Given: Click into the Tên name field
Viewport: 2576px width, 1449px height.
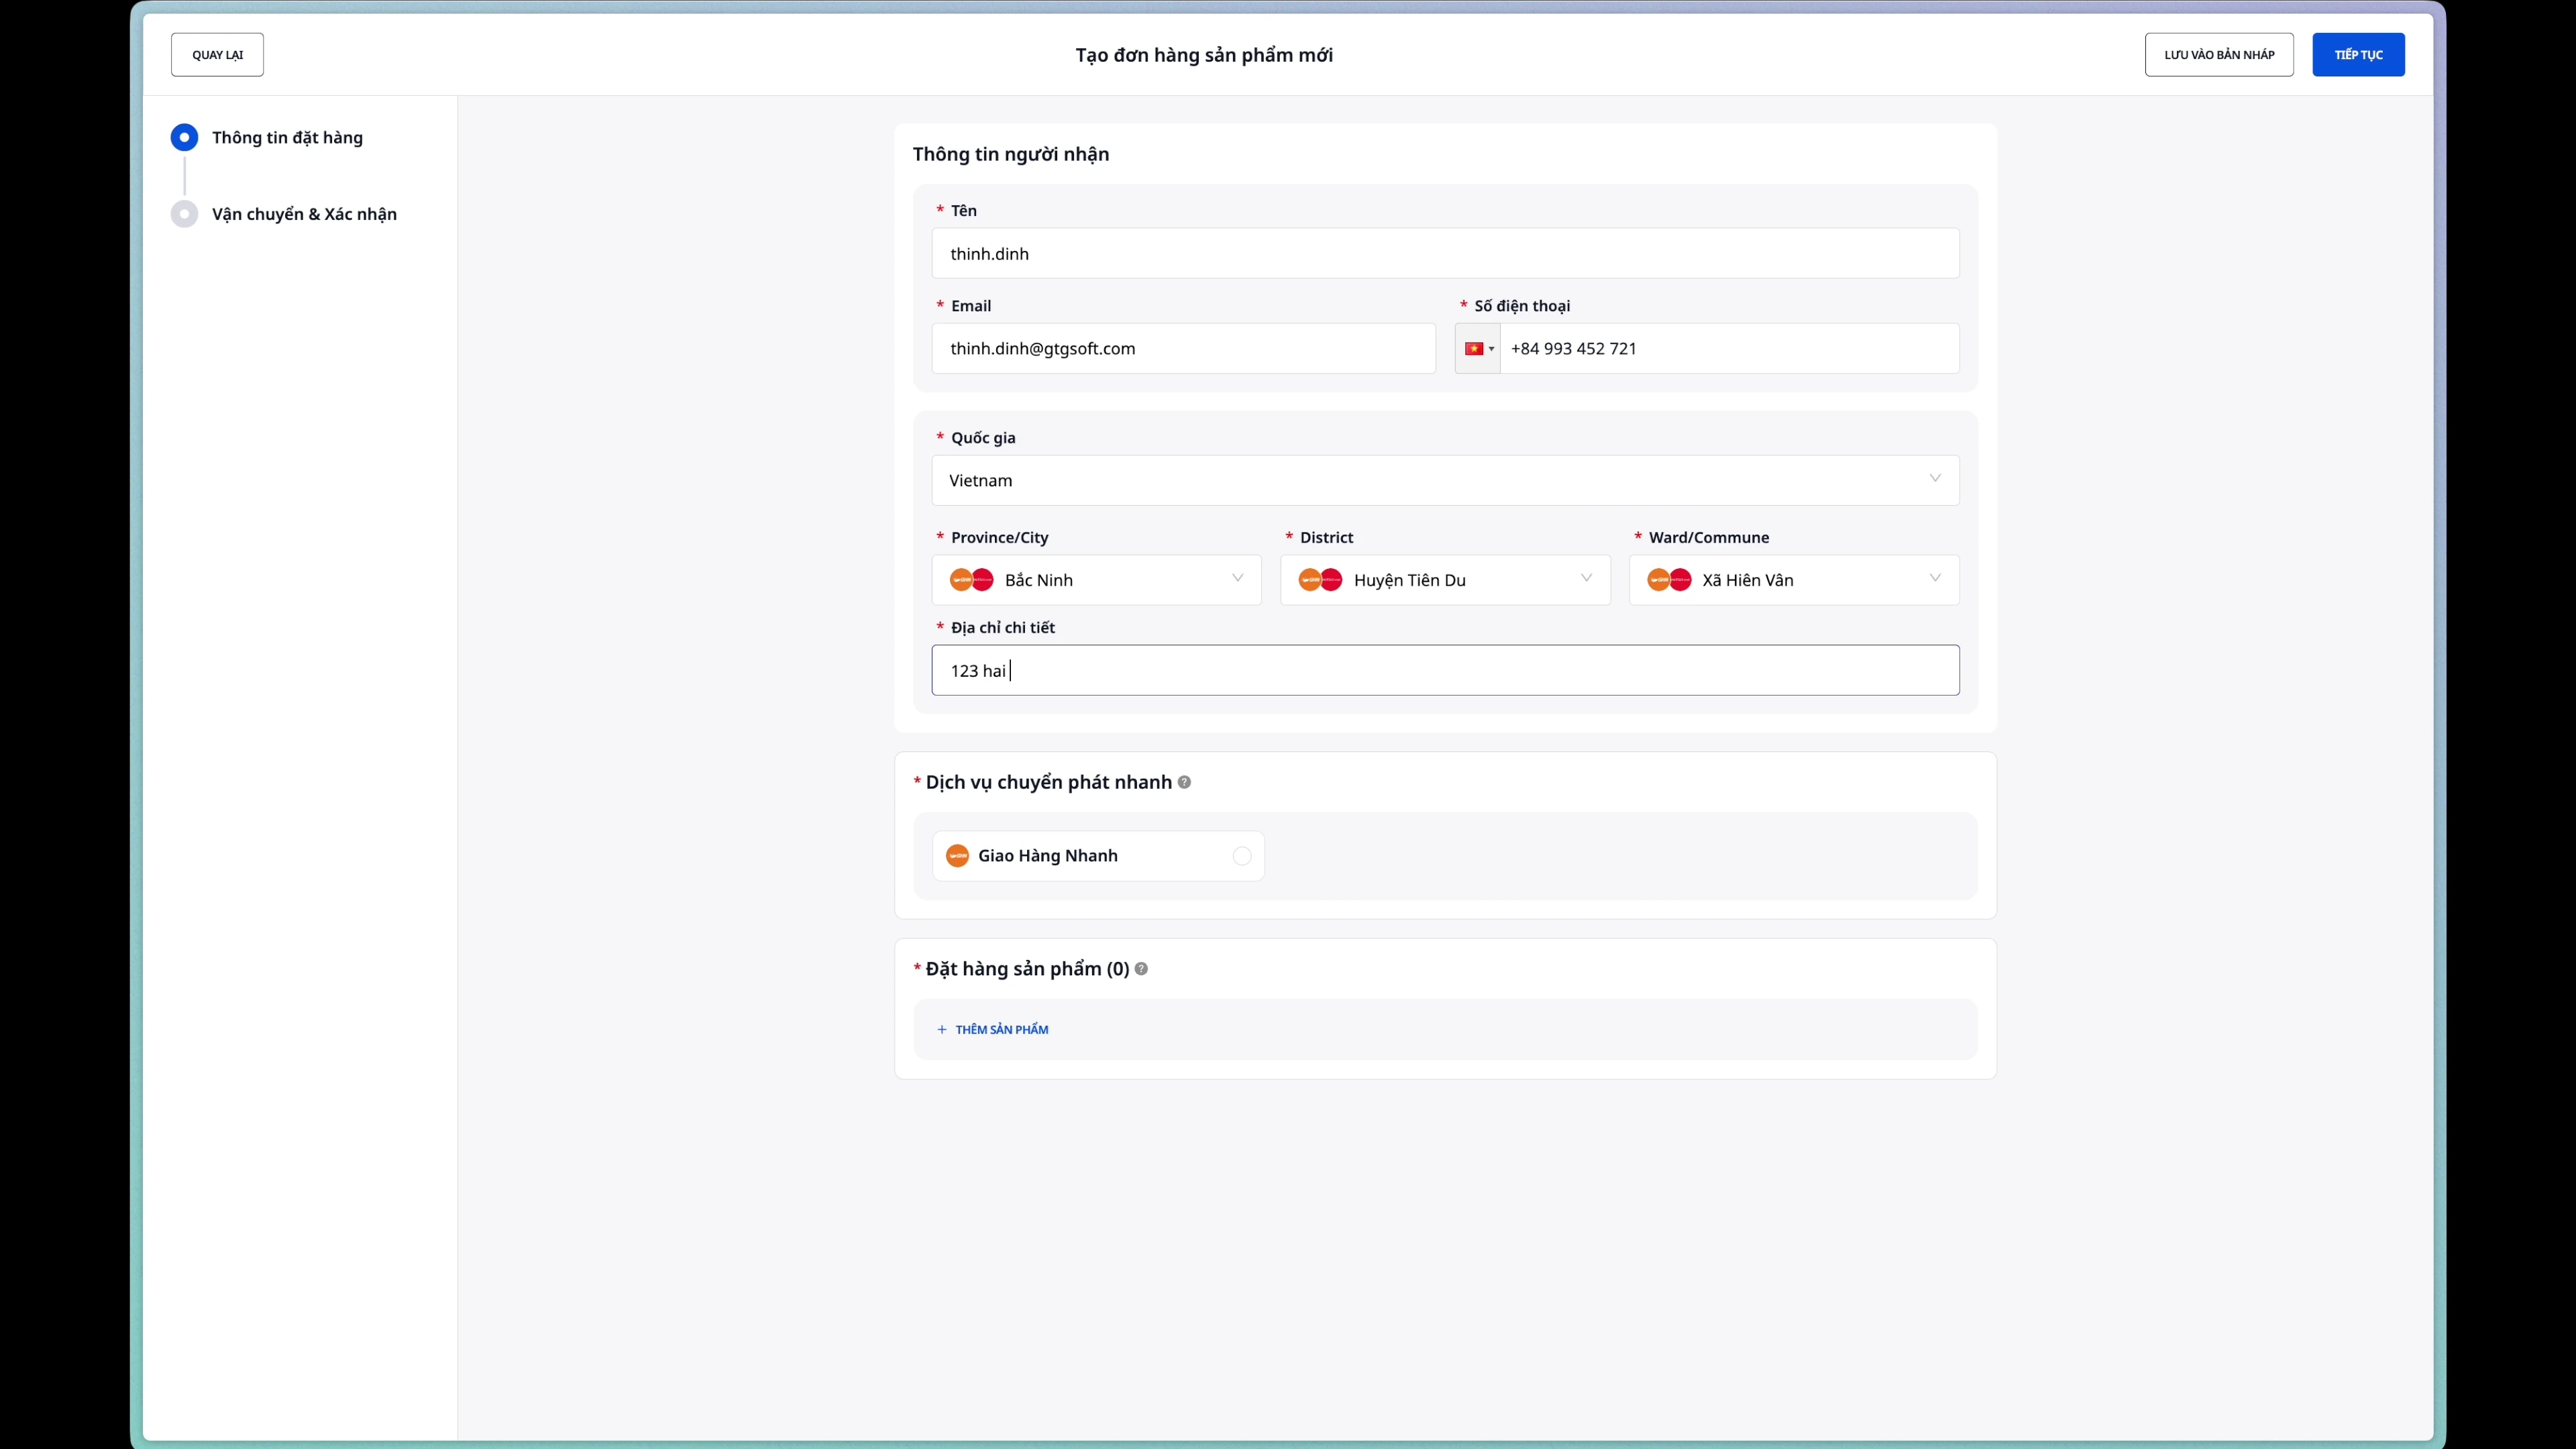Looking at the screenshot, I should coord(1444,254).
